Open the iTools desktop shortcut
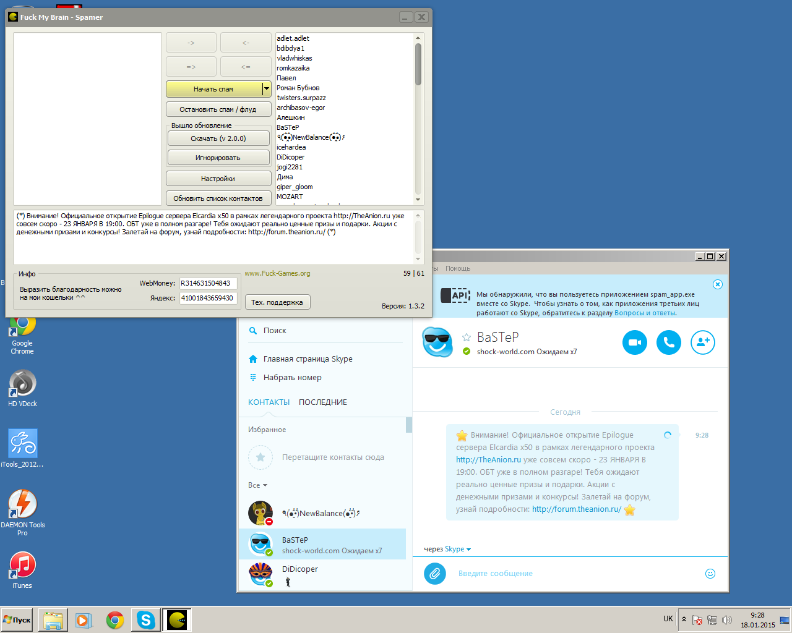The width and height of the screenshot is (792, 633). (x=22, y=449)
